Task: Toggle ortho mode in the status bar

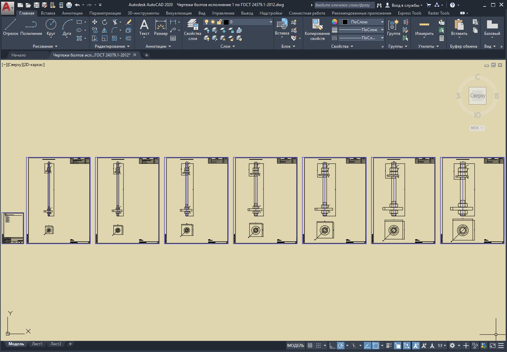Action: (332, 346)
